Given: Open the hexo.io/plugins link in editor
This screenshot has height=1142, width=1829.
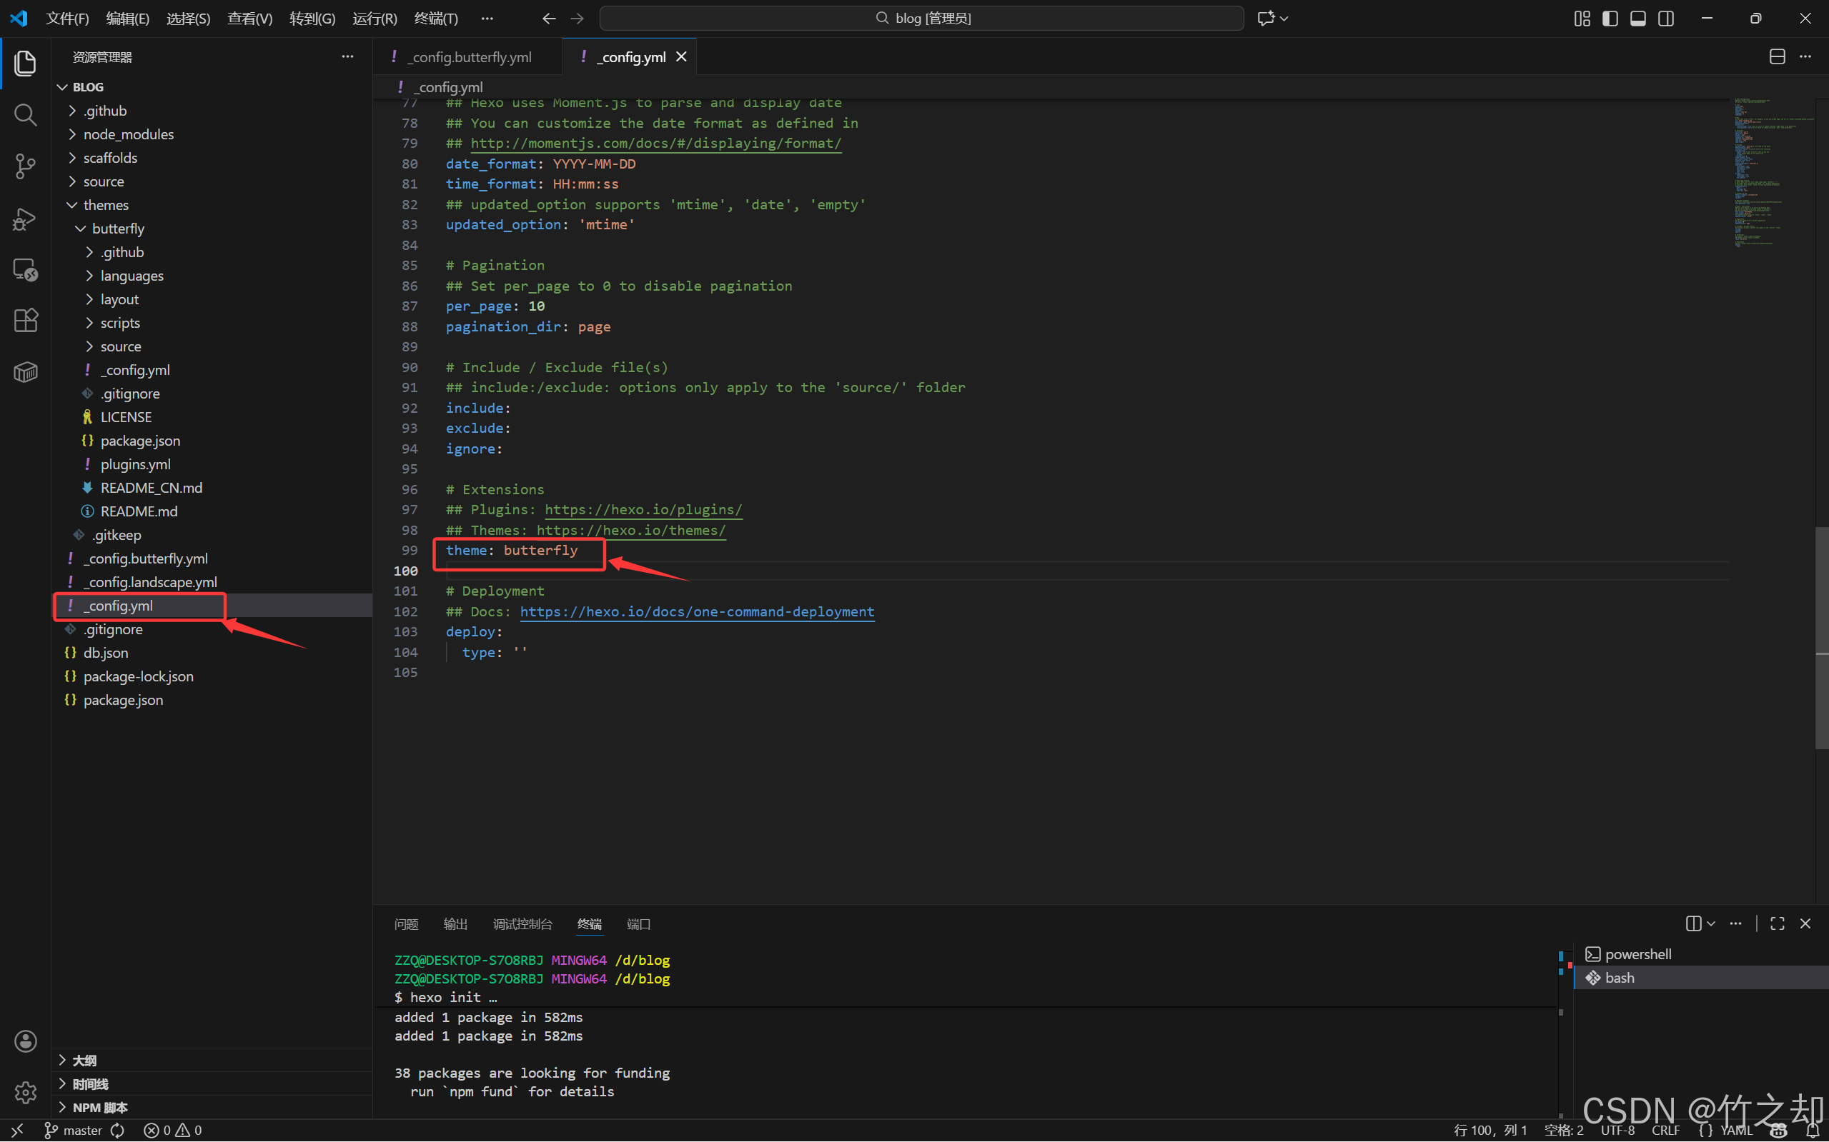Looking at the screenshot, I should tap(643, 510).
